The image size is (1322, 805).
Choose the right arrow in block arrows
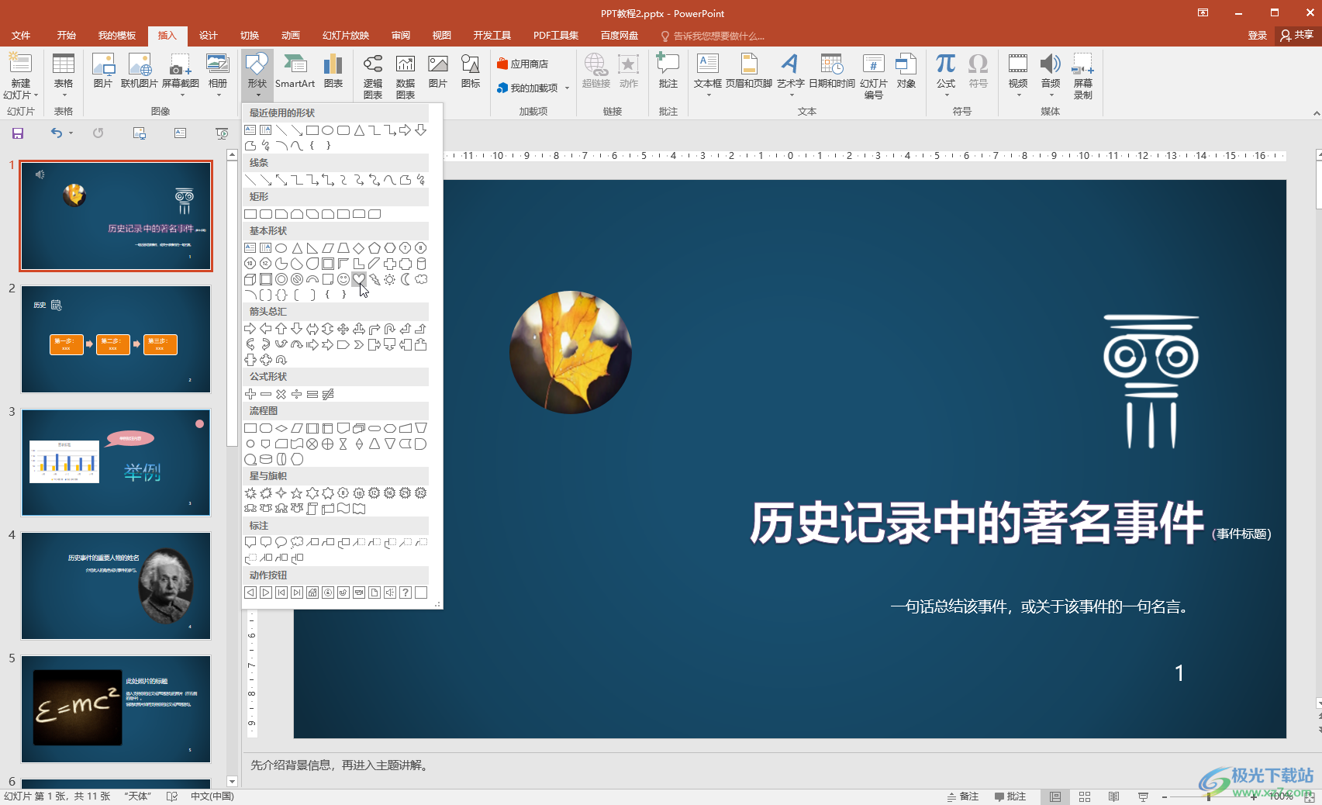250,329
